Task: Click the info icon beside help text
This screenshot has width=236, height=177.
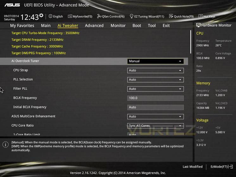Action: pyautogui.click(x=6, y=144)
